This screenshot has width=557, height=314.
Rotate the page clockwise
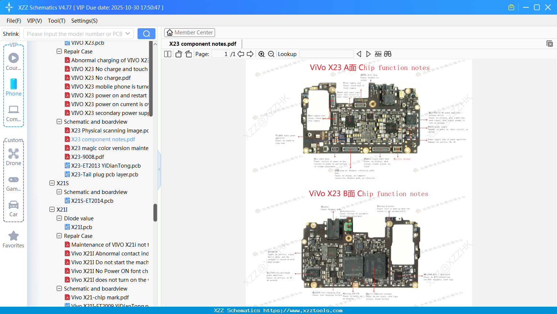(x=188, y=54)
